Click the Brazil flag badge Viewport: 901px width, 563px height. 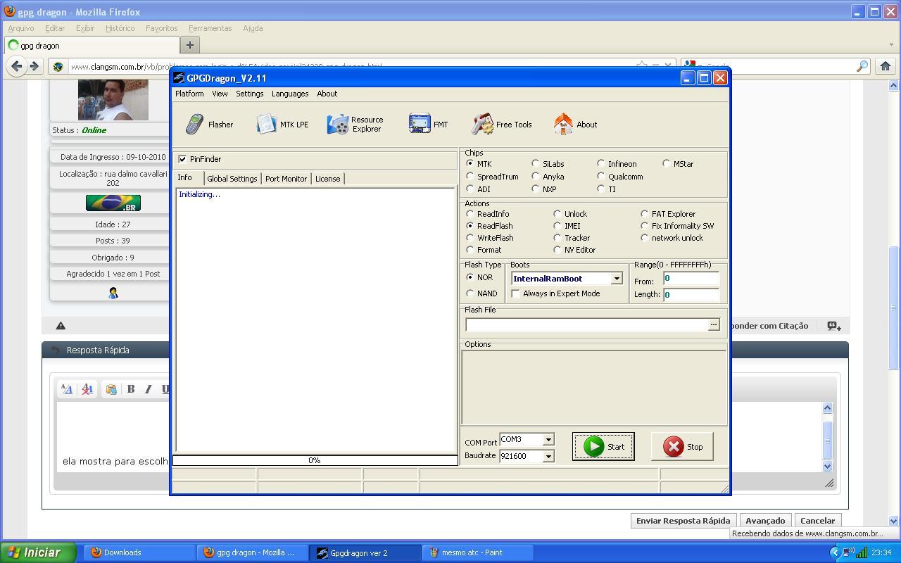(113, 203)
